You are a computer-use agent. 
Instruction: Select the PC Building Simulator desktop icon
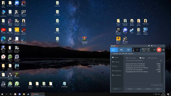(17, 58)
